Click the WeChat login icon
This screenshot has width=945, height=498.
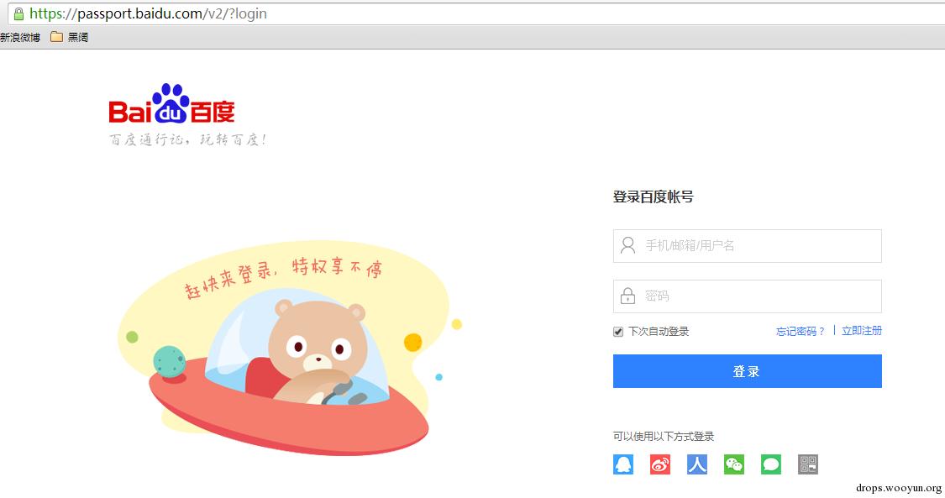click(734, 464)
